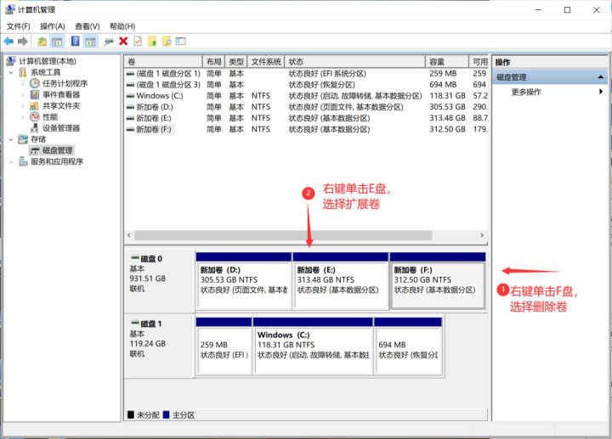This screenshot has width=612, height=439.
Task: Click the Performance gauge icon (性能)
Action: coord(35,116)
